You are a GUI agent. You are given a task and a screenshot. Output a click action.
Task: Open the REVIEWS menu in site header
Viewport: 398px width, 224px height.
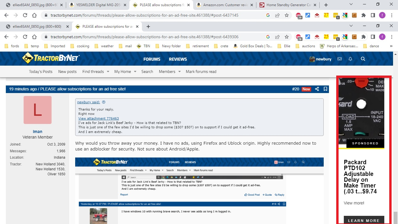(x=178, y=59)
